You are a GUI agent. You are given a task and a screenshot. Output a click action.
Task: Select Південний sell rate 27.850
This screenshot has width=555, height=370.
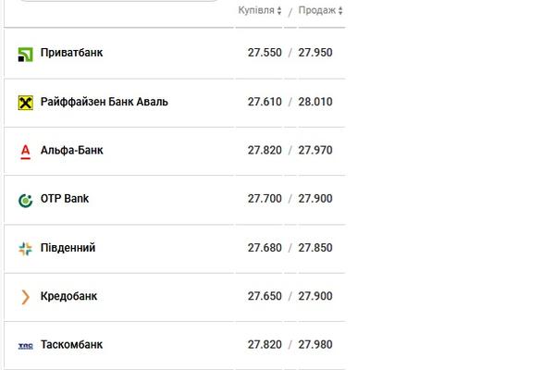click(315, 248)
